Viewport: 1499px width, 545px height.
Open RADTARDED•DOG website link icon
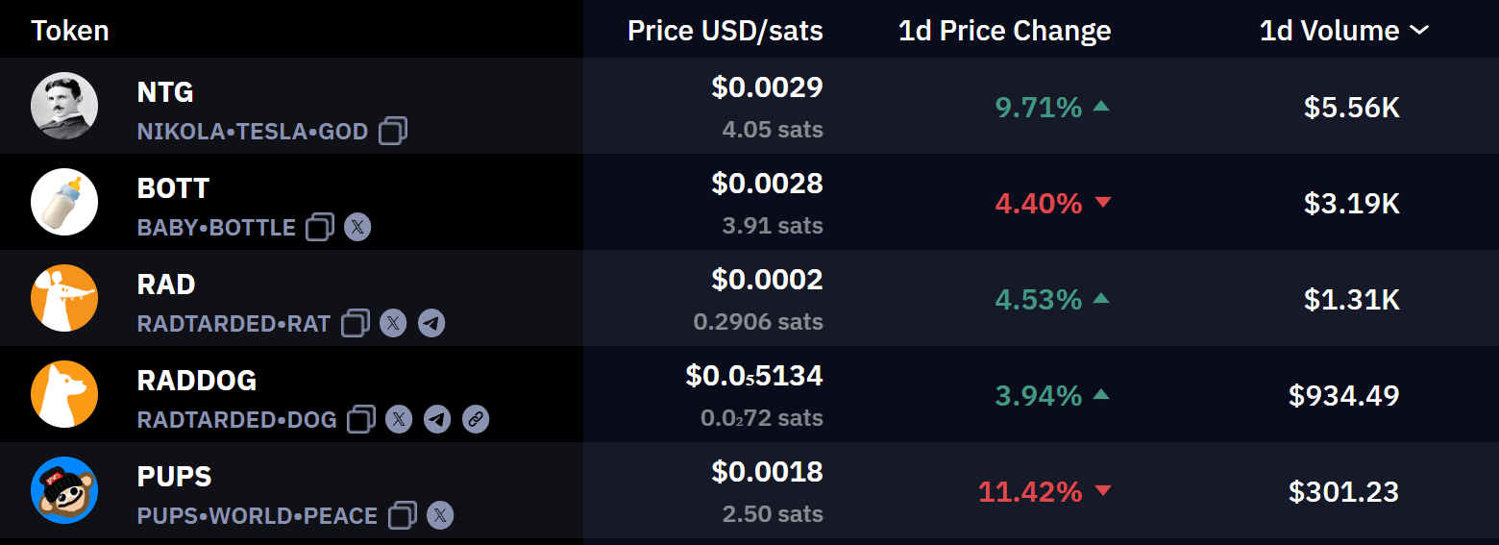476,419
